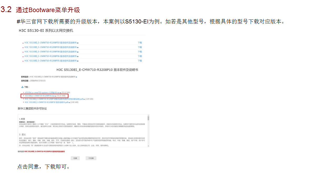Click 下载 on the R3208P08 row
This screenshot has height=177, width=309.
point(140,52)
